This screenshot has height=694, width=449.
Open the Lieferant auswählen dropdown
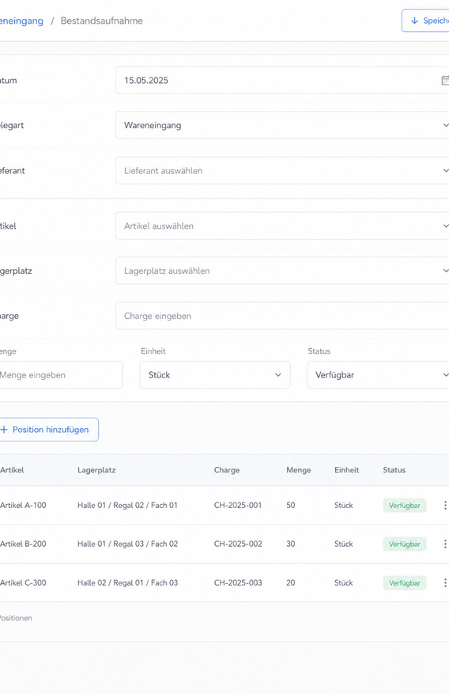tap(282, 170)
